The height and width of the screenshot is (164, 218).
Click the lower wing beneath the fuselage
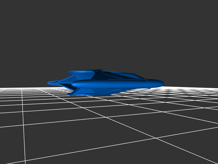[109, 91]
